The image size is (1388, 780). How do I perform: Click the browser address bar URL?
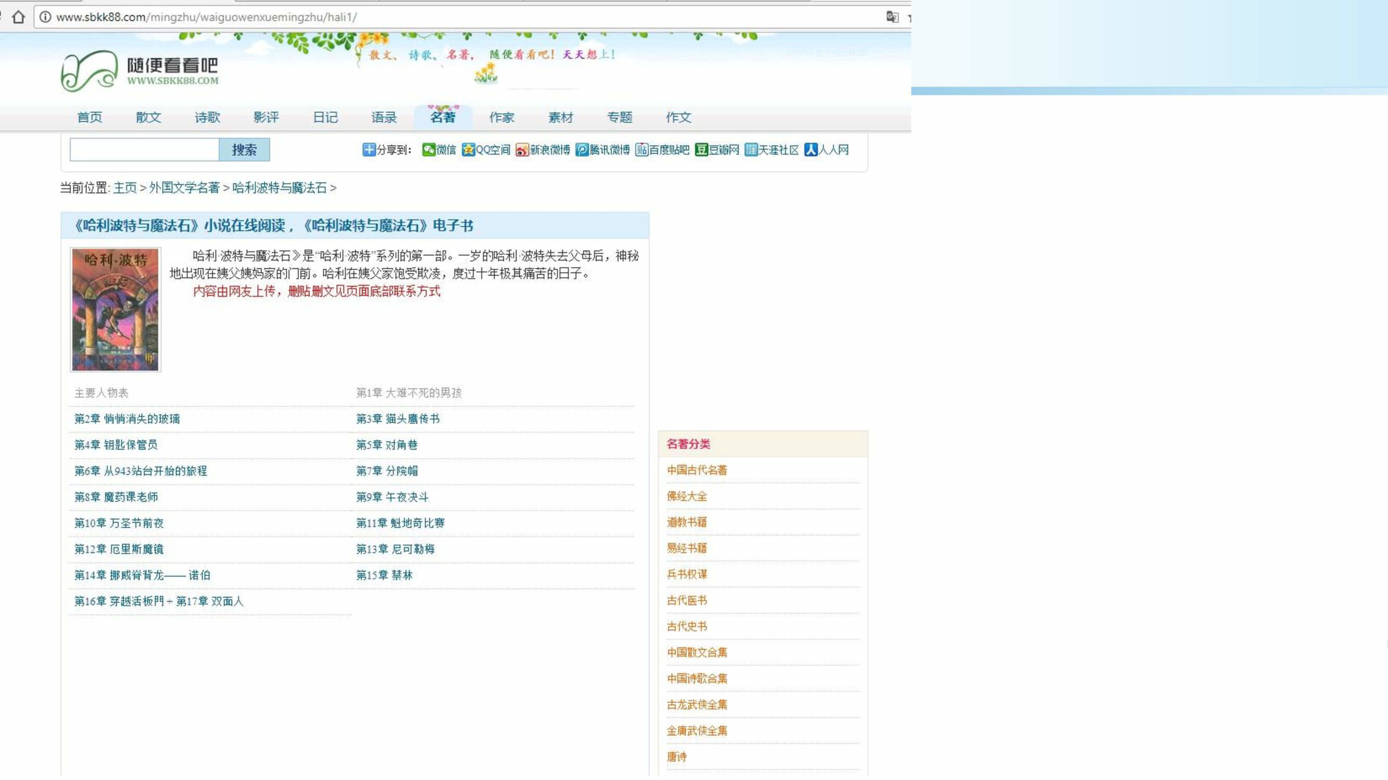click(207, 17)
